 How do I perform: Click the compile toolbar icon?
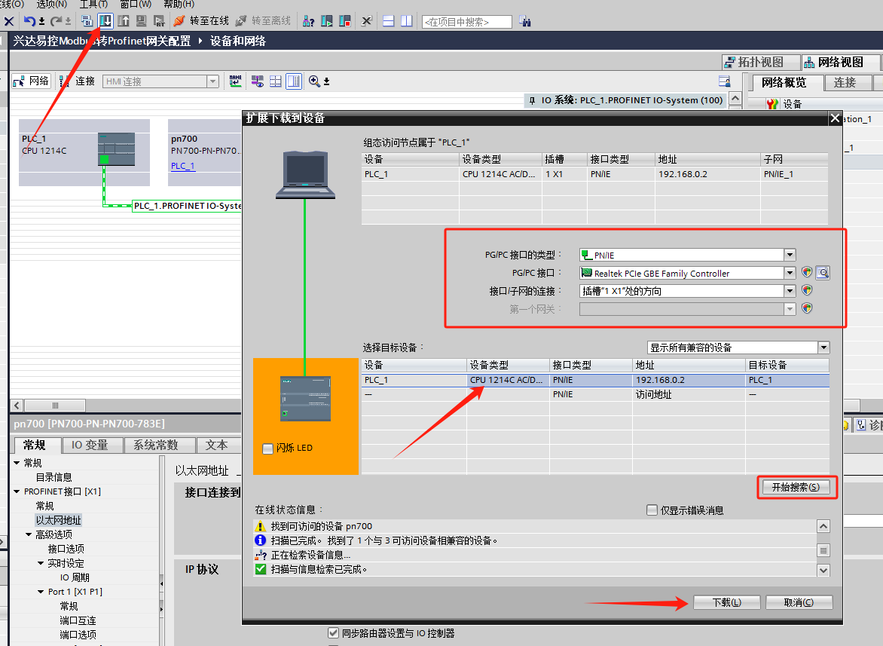tap(87, 21)
